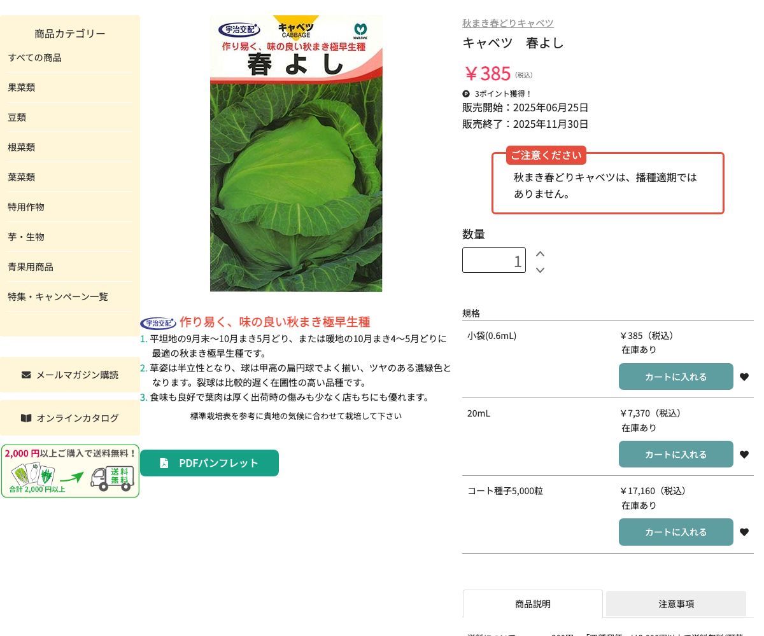Viewport: 764px width, 636px height.
Task: Click the book icon for オンラインカタログ
Action: [26, 418]
